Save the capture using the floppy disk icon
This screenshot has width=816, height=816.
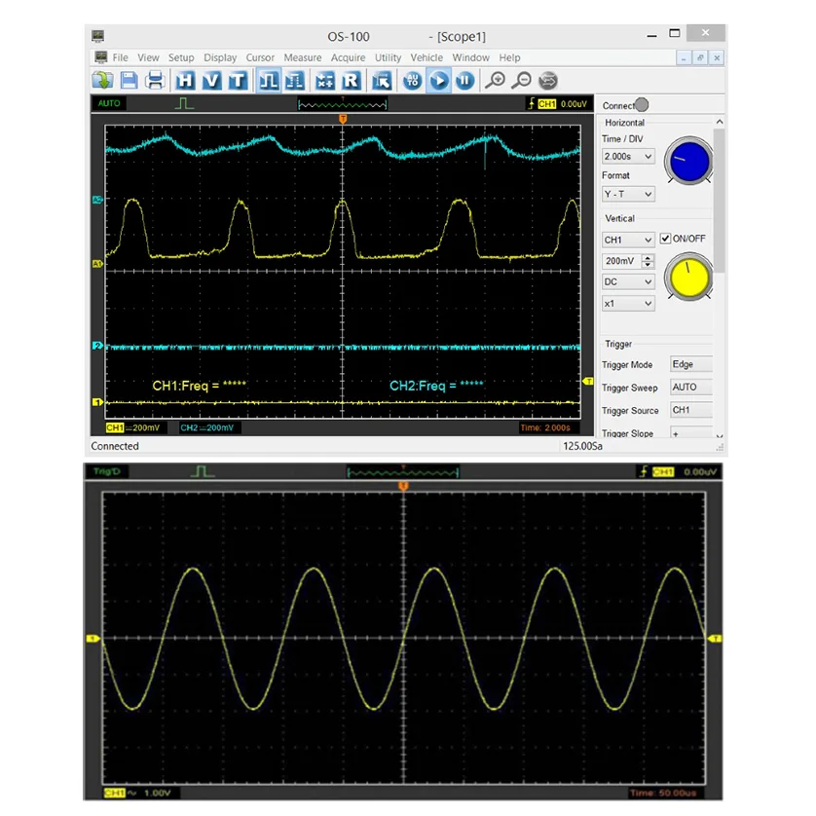pos(129,81)
